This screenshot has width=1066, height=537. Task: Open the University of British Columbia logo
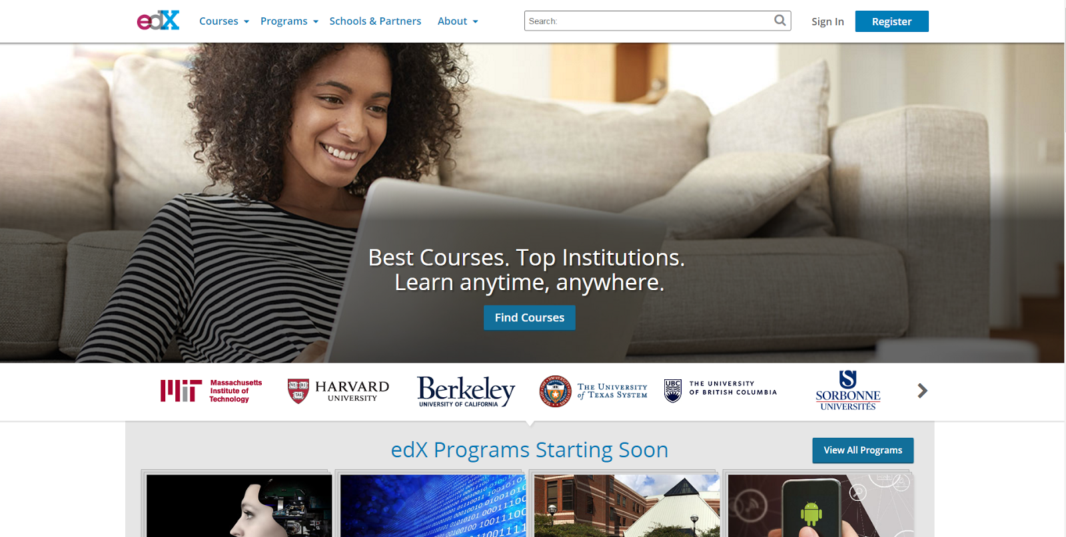point(720,391)
